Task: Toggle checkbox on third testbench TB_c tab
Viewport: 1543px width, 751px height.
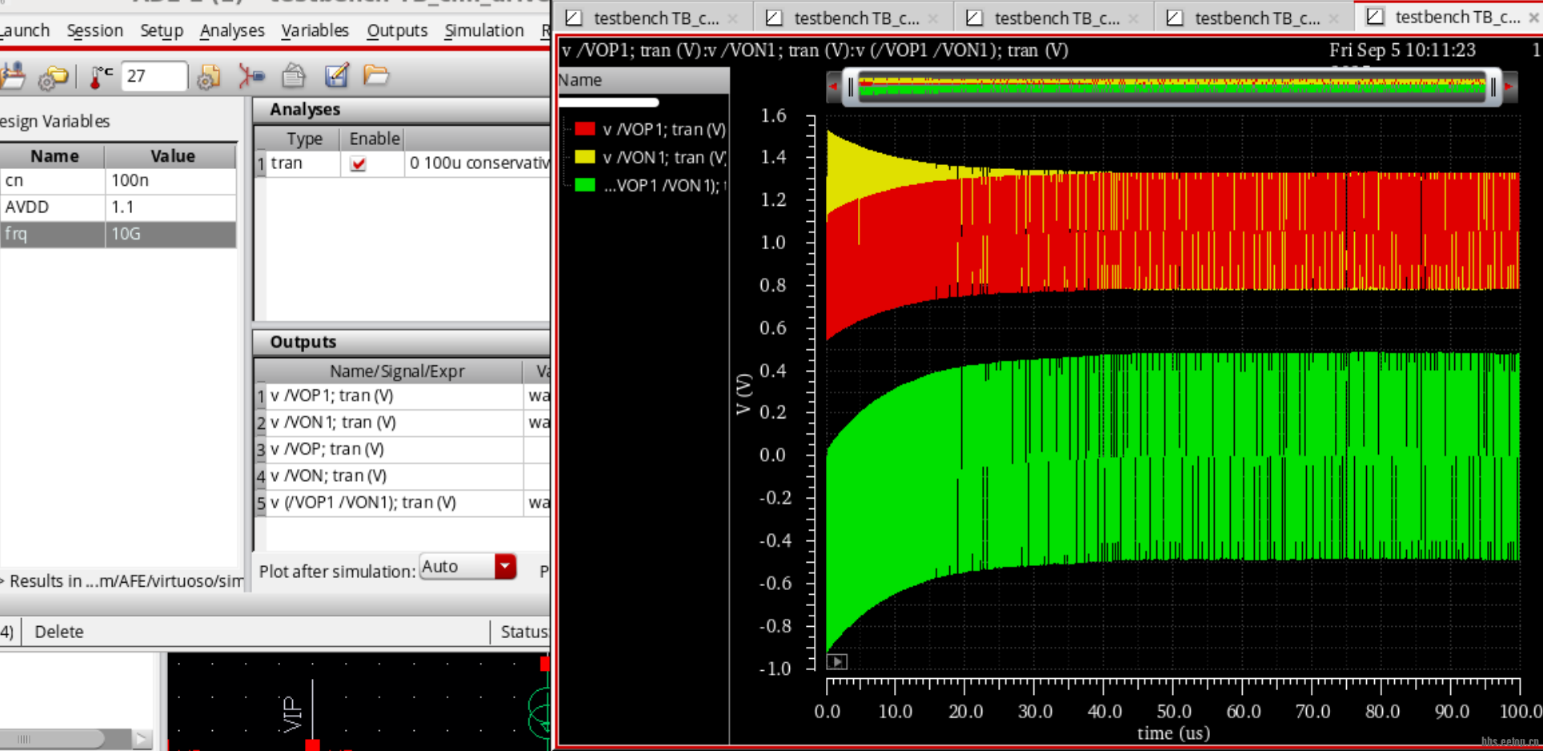Action: [974, 18]
